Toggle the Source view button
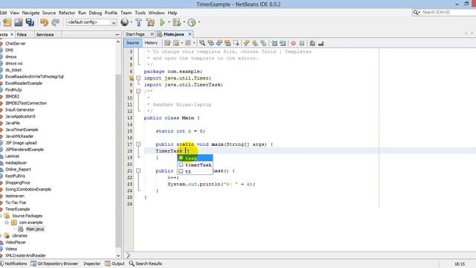Viewport: 476px width, 268px height. click(132, 43)
